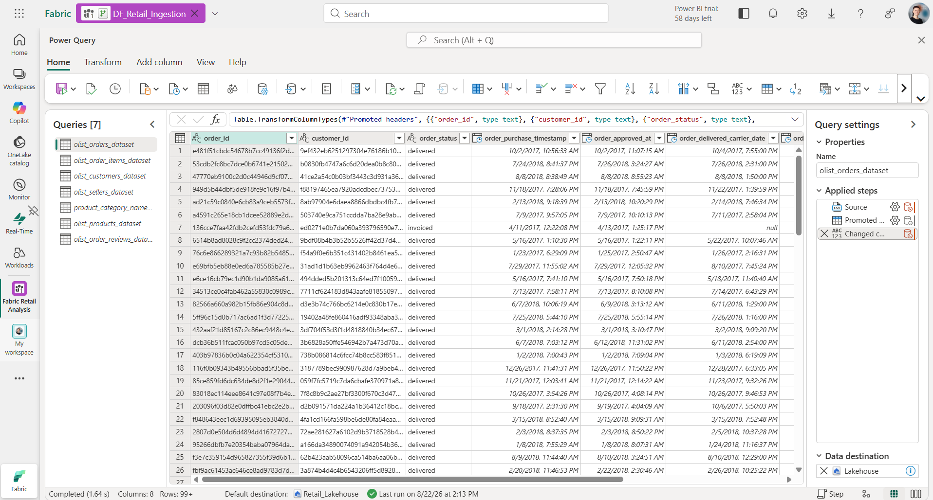This screenshot has height=500, width=933.
Task: Click the Power Query search box
Action: pos(554,40)
